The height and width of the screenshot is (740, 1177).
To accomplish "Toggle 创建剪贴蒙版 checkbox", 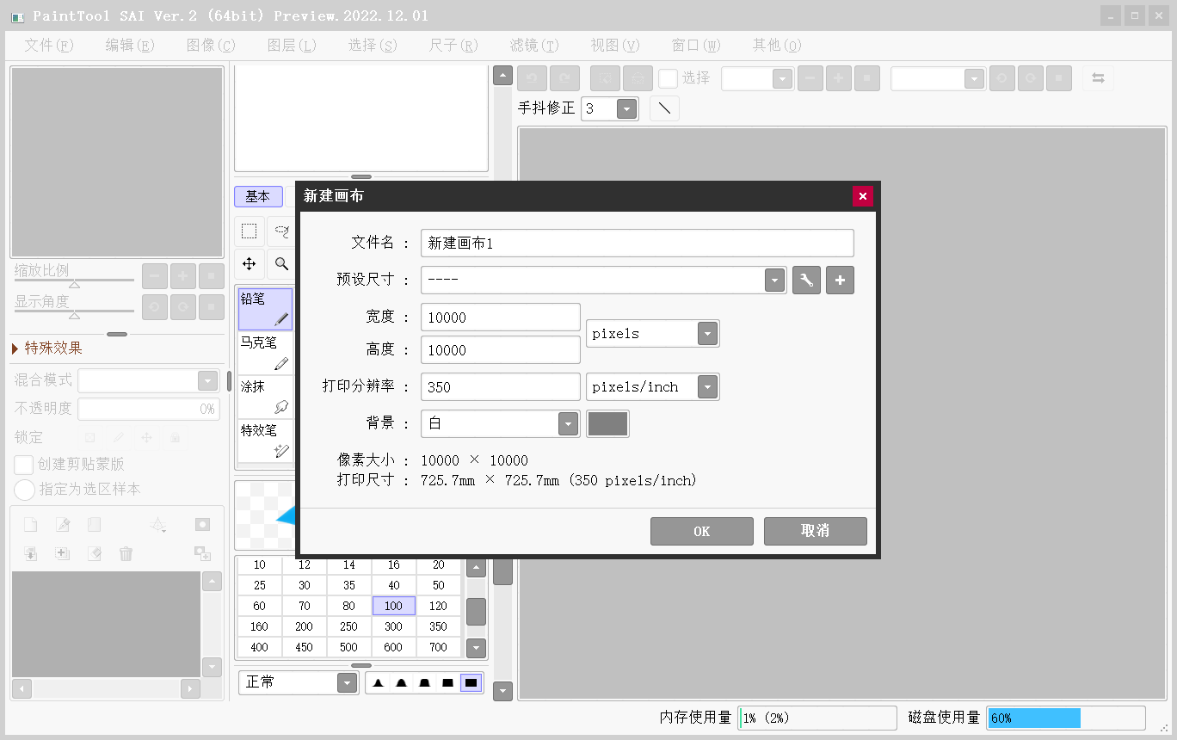I will [24, 465].
